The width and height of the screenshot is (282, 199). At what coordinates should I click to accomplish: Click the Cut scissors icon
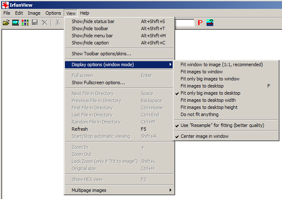pyautogui.click(x=57, y=23)
